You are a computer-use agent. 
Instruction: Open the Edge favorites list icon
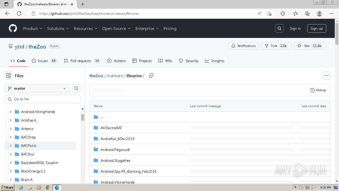pos(296,14)
